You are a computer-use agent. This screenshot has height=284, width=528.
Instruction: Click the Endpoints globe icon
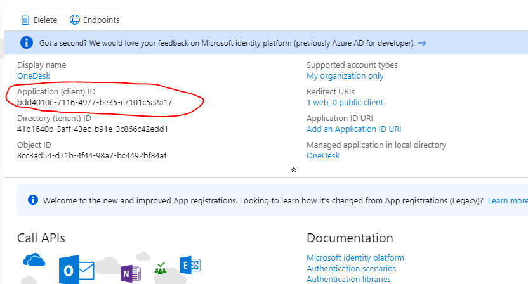click(75, 20)
